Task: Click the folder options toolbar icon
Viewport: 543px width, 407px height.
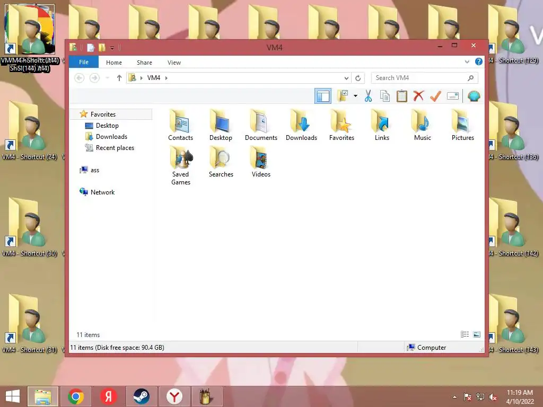Action: click(x=343, y=96)
